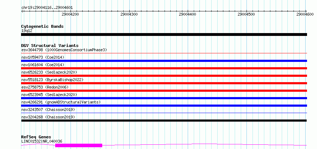The height and width of the screenshot is (149, 317).
Task: Click the esv3644798 (1000GenomesConsortiumPhase3) label
Action: pyautogui.click(x=64, y=50)
